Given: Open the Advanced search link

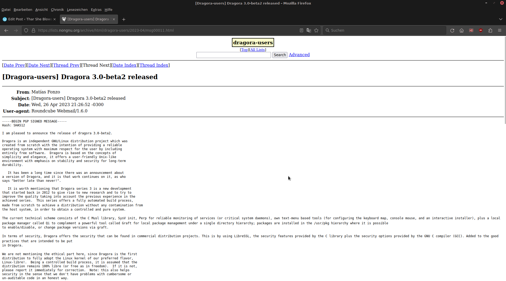Looking at the screenshot, I should (299, 55).
